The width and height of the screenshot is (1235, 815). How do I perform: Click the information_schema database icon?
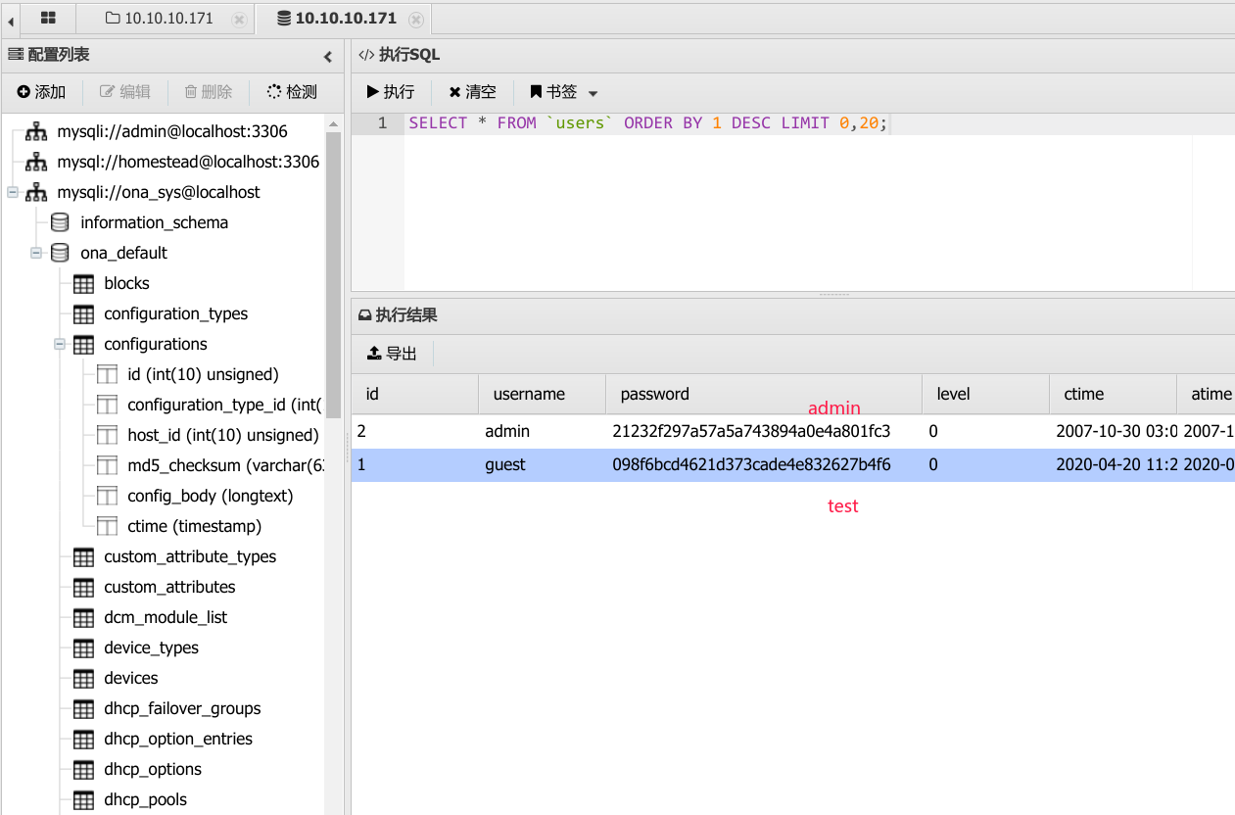[x=60, y=222]
